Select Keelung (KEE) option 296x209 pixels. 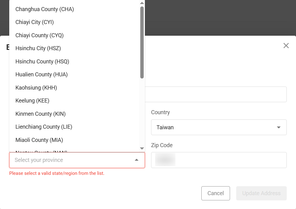coord(32,101)
